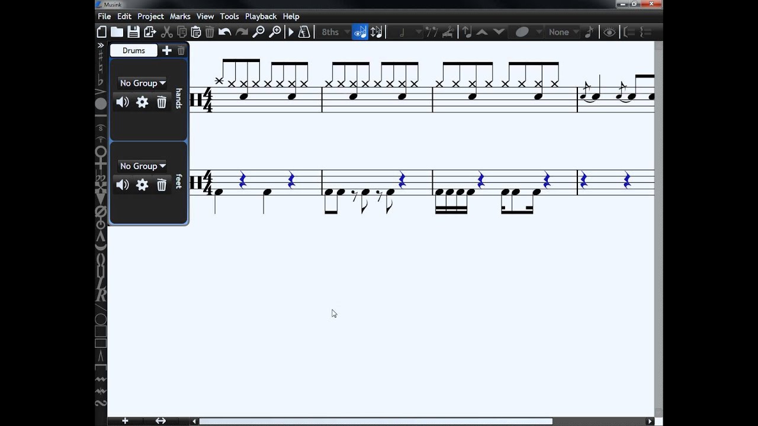The image size is (758, 426).
Task: Open the No Group dropdown for the feet staff
Action: pyautogui.click(x=142, y=166)
